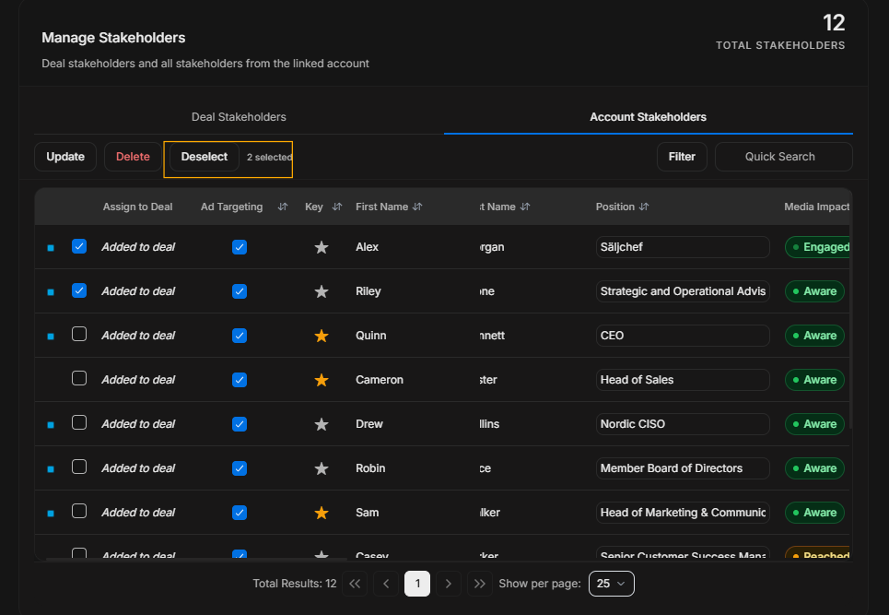The image size is (889, 615).
Task: Click the vertical table scrollbar
Action: tap(851, 326)
